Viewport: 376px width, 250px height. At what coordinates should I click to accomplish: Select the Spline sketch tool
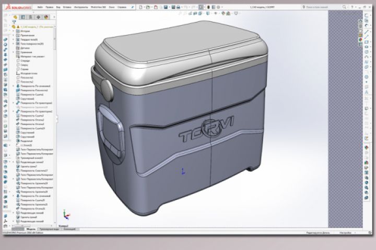(366, 62)
